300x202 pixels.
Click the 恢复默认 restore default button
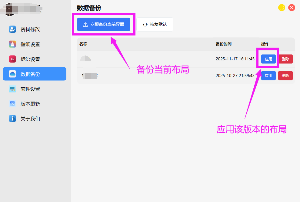[155, 25]
